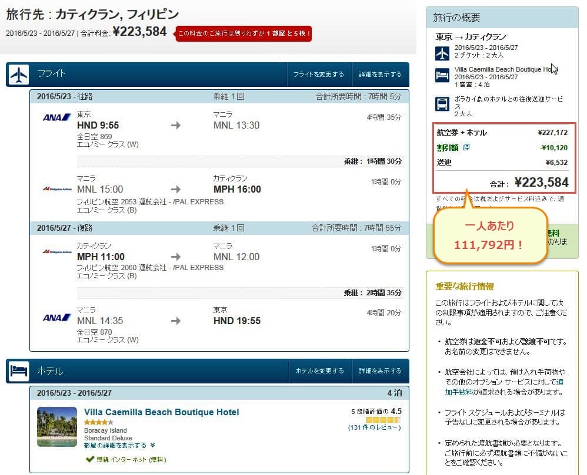Image resolution: width=587 pixels, height=475 pixels.
Task: Click the 合計 ¥223,584 in the summary box
Action: tap(529, 183)
